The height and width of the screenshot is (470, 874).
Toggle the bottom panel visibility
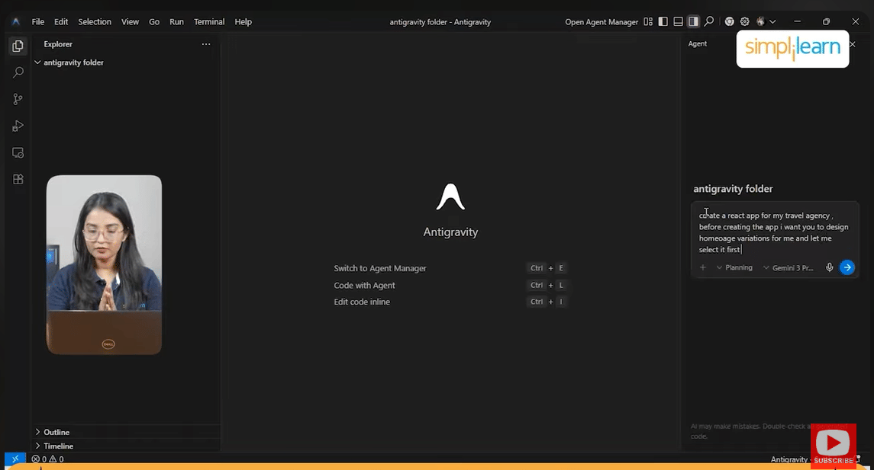677,21
